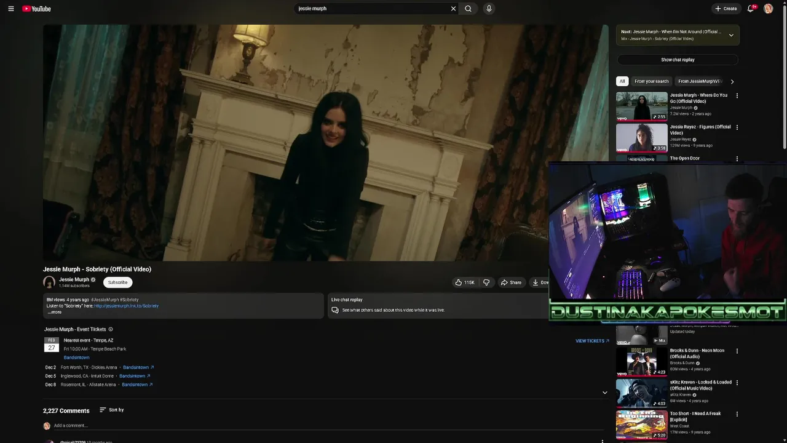Viewport: 787px width, 443px height.
Task: Expand the description with ...more
Action: (x=55, y=312)
